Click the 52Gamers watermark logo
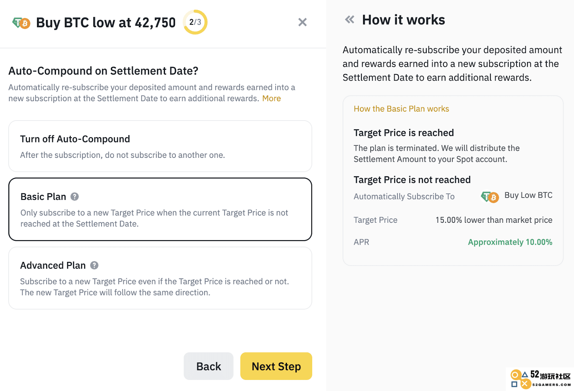 click(x=541, y=379)
